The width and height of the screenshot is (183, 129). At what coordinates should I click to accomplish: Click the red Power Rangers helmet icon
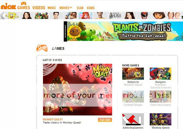coord(144,16)
